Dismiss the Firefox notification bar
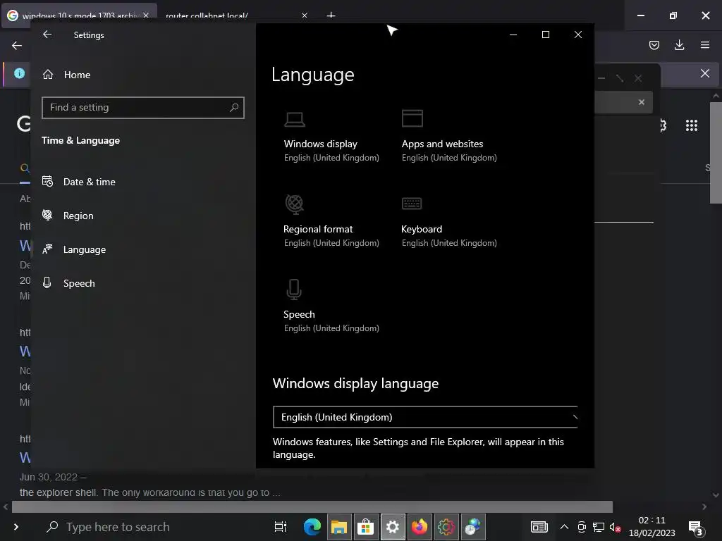 click(x=705, y=73)
